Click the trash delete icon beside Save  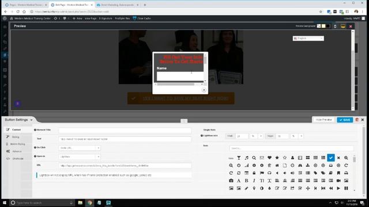[357, 120]
